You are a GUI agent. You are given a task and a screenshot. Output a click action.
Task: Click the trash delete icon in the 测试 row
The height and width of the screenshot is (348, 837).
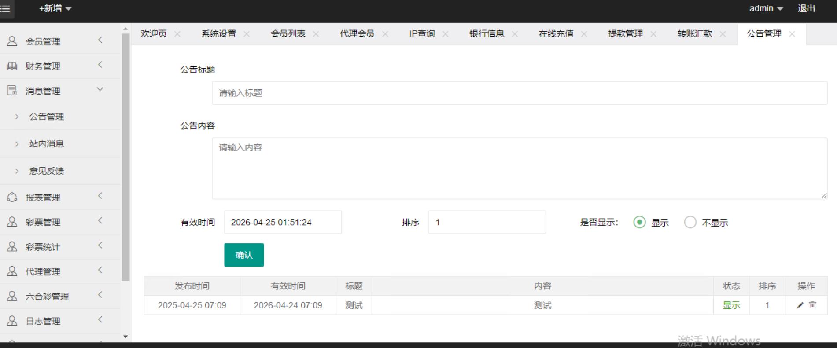tap(813, 305)
